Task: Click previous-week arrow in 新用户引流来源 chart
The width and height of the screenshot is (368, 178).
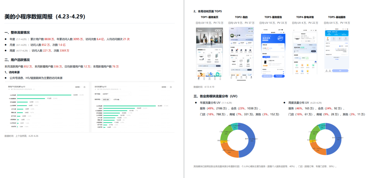Action: click(x=9, y=89)
